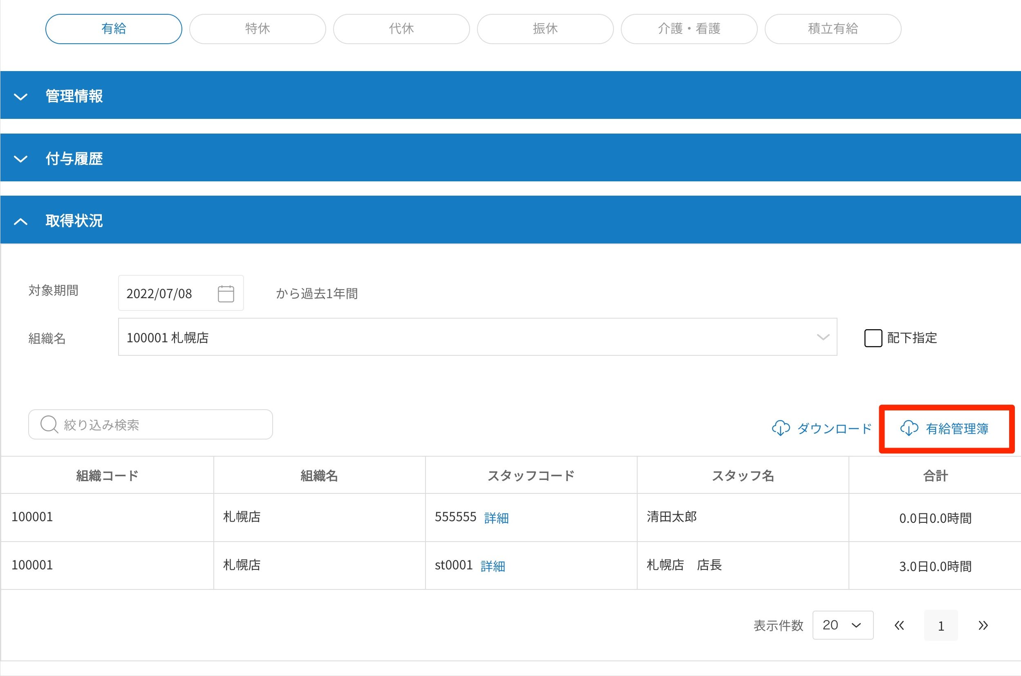Click the 絞り込み検索 search field
The width and height of the screenshot is (1021, 676).
[x=164, y=425]
